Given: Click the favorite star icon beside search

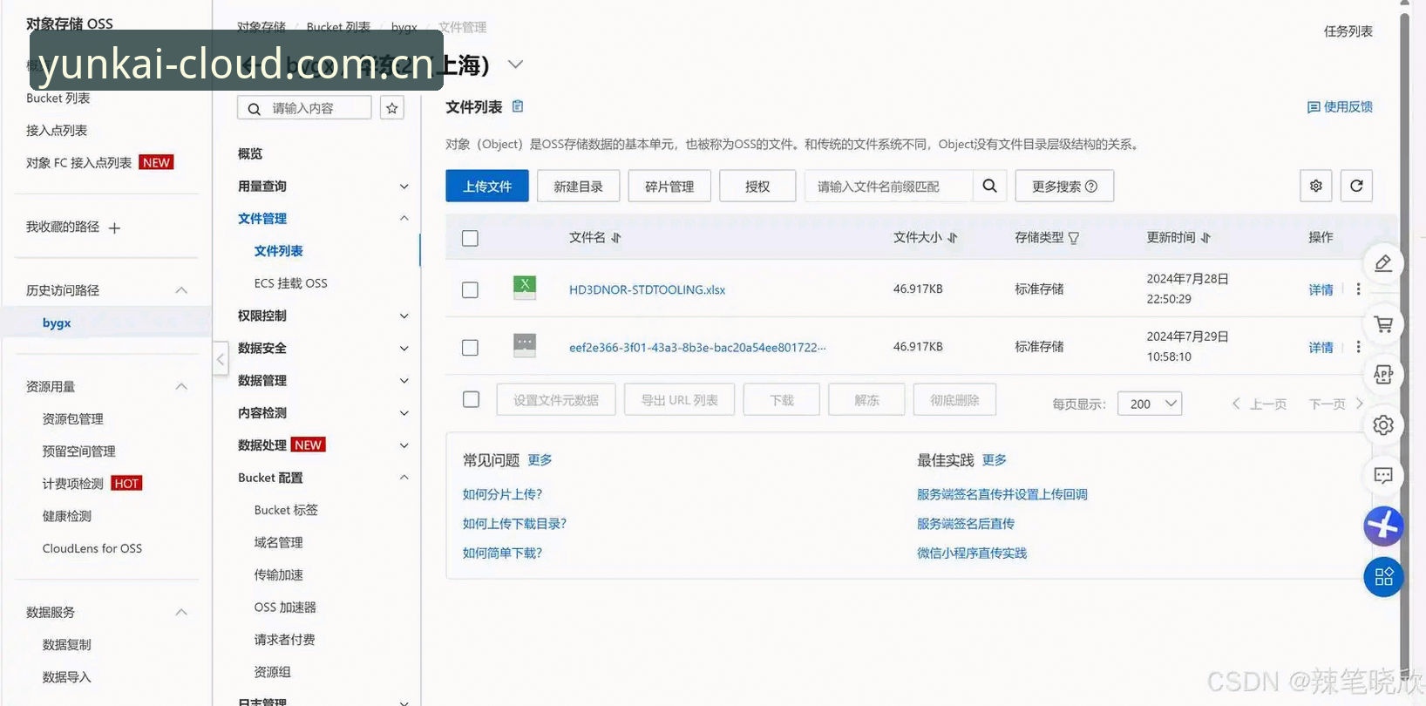Looking at the screenshot, I should 392,108.
